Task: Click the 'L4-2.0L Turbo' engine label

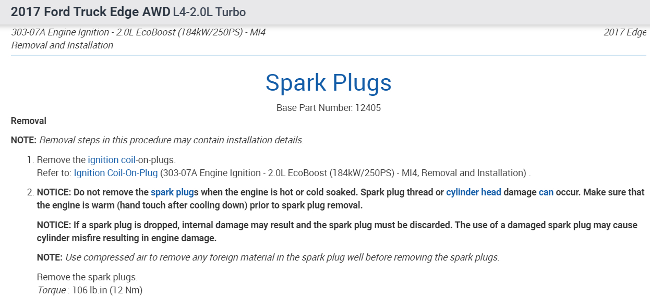Action: [209, 11]
